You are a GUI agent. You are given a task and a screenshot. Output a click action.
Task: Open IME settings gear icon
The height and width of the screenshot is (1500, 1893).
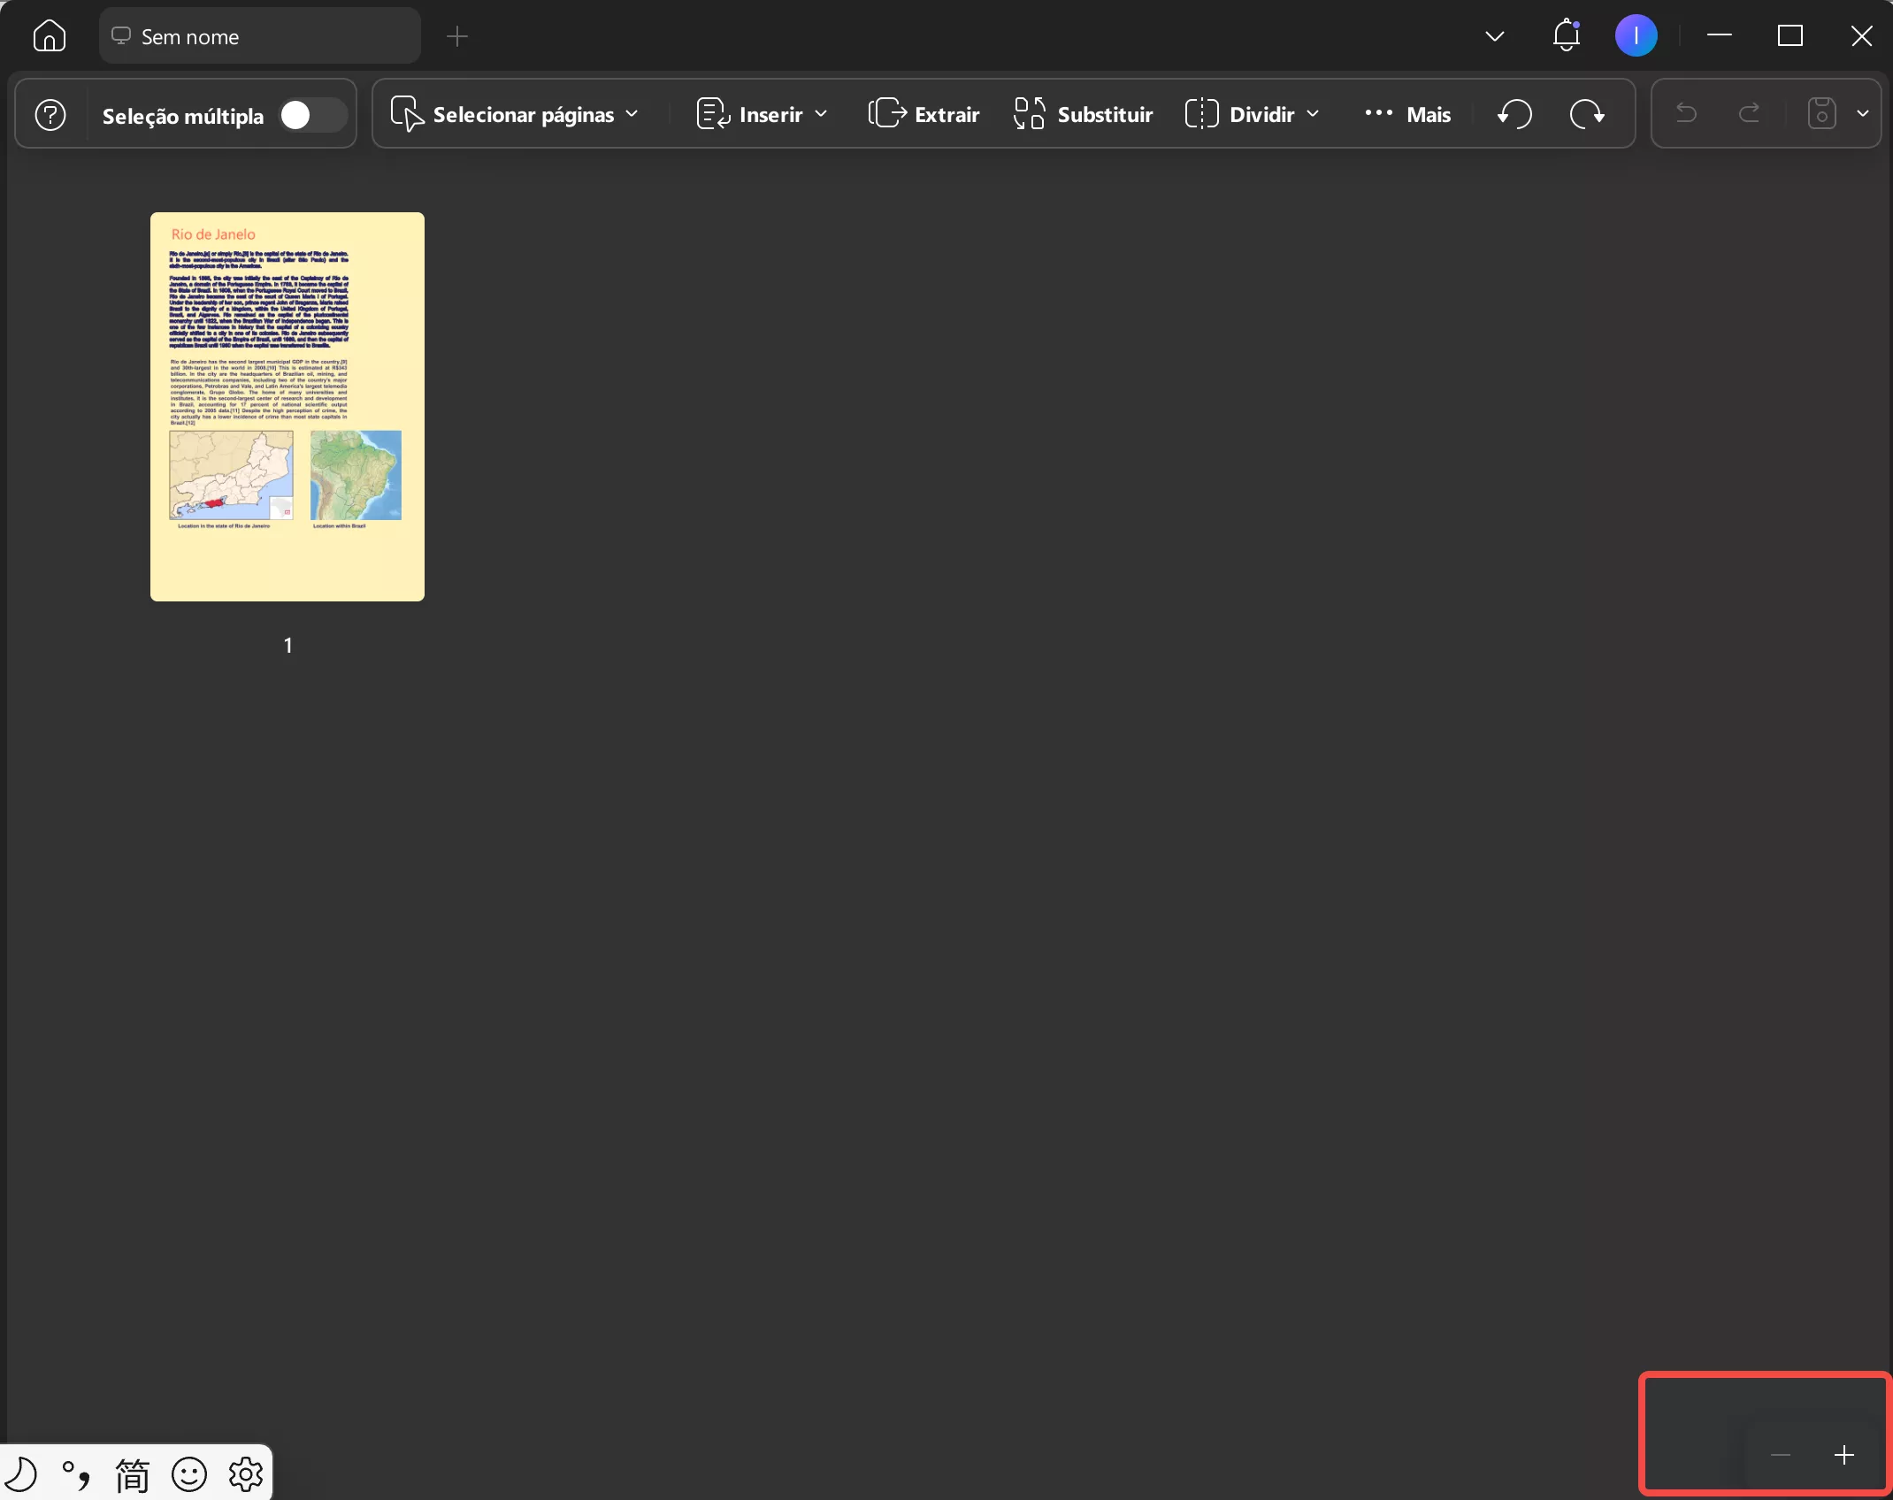246,1474
